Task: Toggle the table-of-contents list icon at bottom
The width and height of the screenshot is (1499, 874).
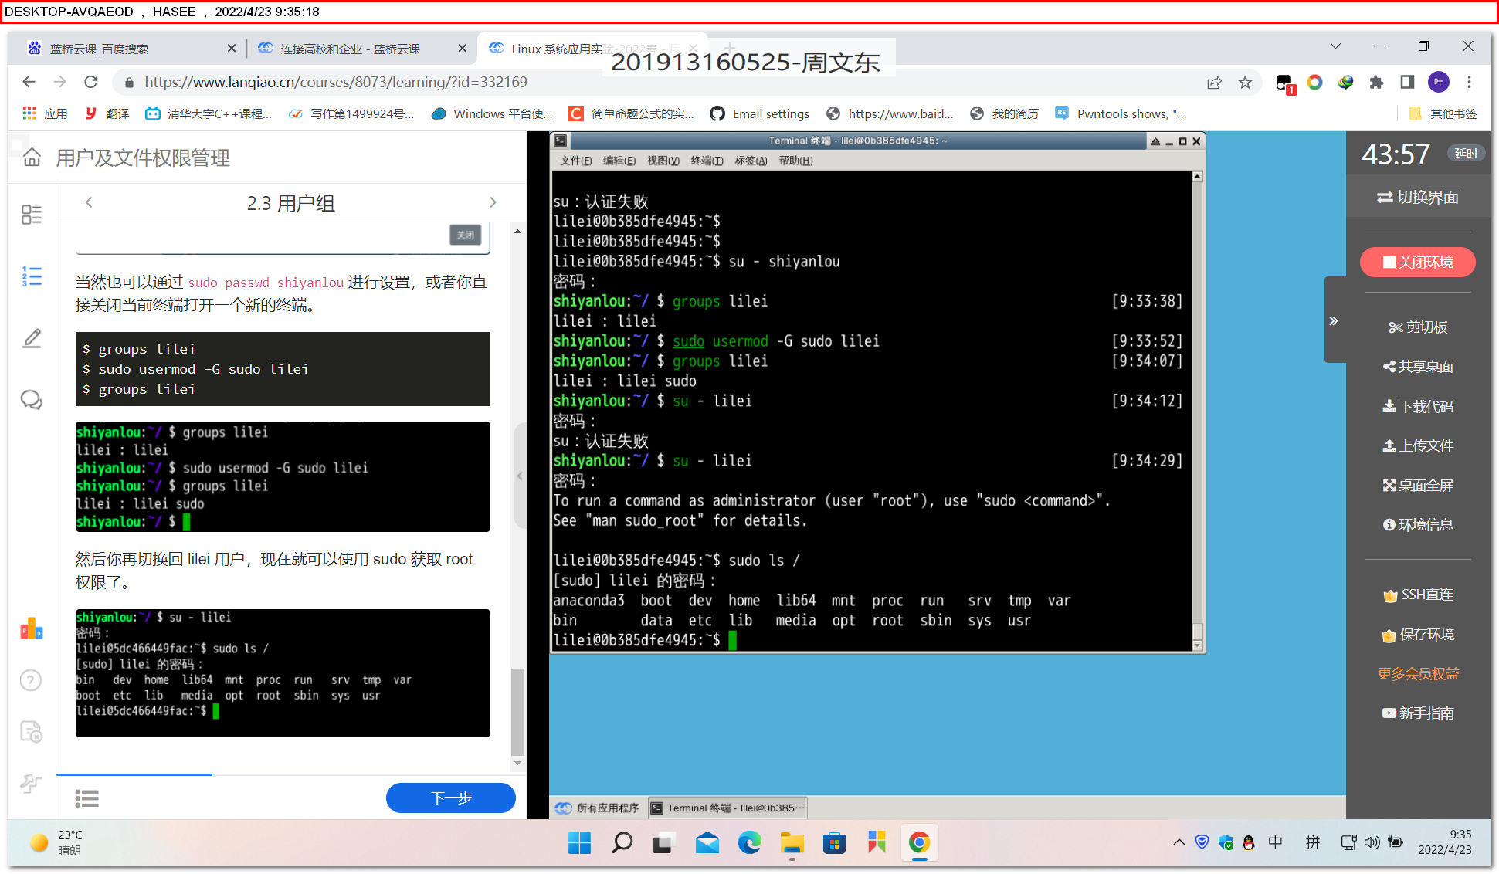Action: [x=86, y=798]
